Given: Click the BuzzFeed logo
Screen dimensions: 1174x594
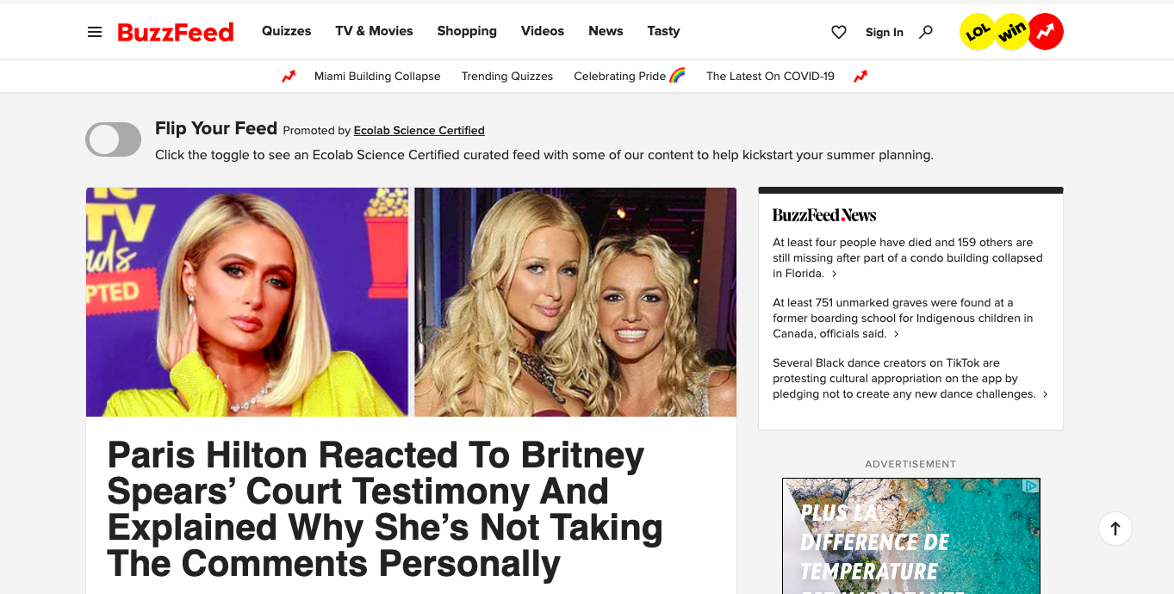Looking at the screenshot, I should pos(176,32).
